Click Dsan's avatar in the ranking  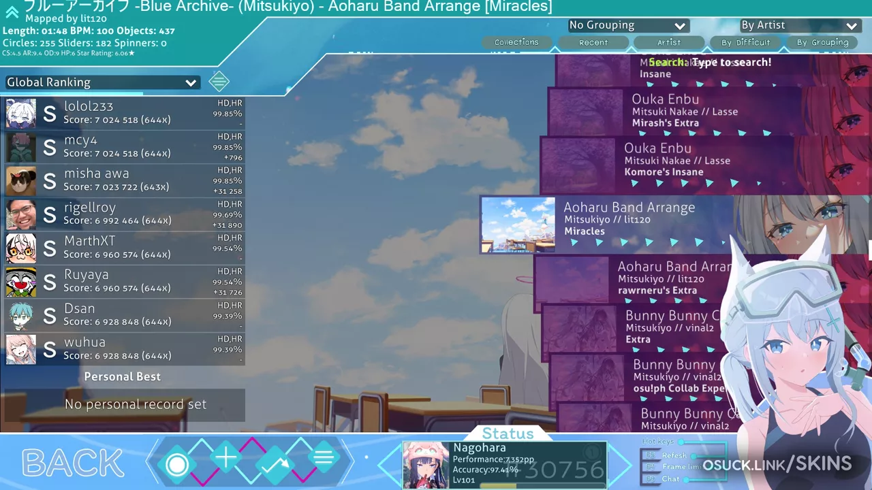click(21, 316)
